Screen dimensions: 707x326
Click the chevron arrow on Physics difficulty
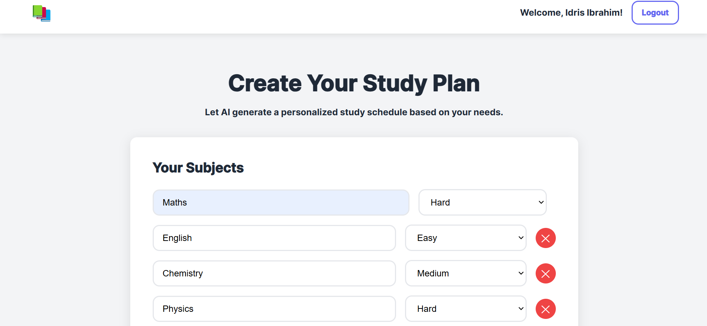521,309
